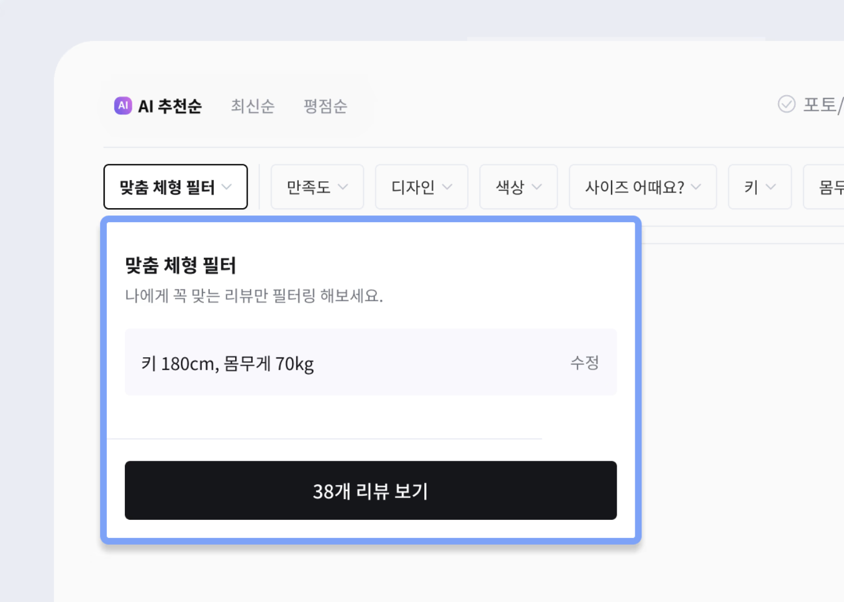Click the 포토 filter label
Viewport: 844px width, 602px height.
[821, 105]
